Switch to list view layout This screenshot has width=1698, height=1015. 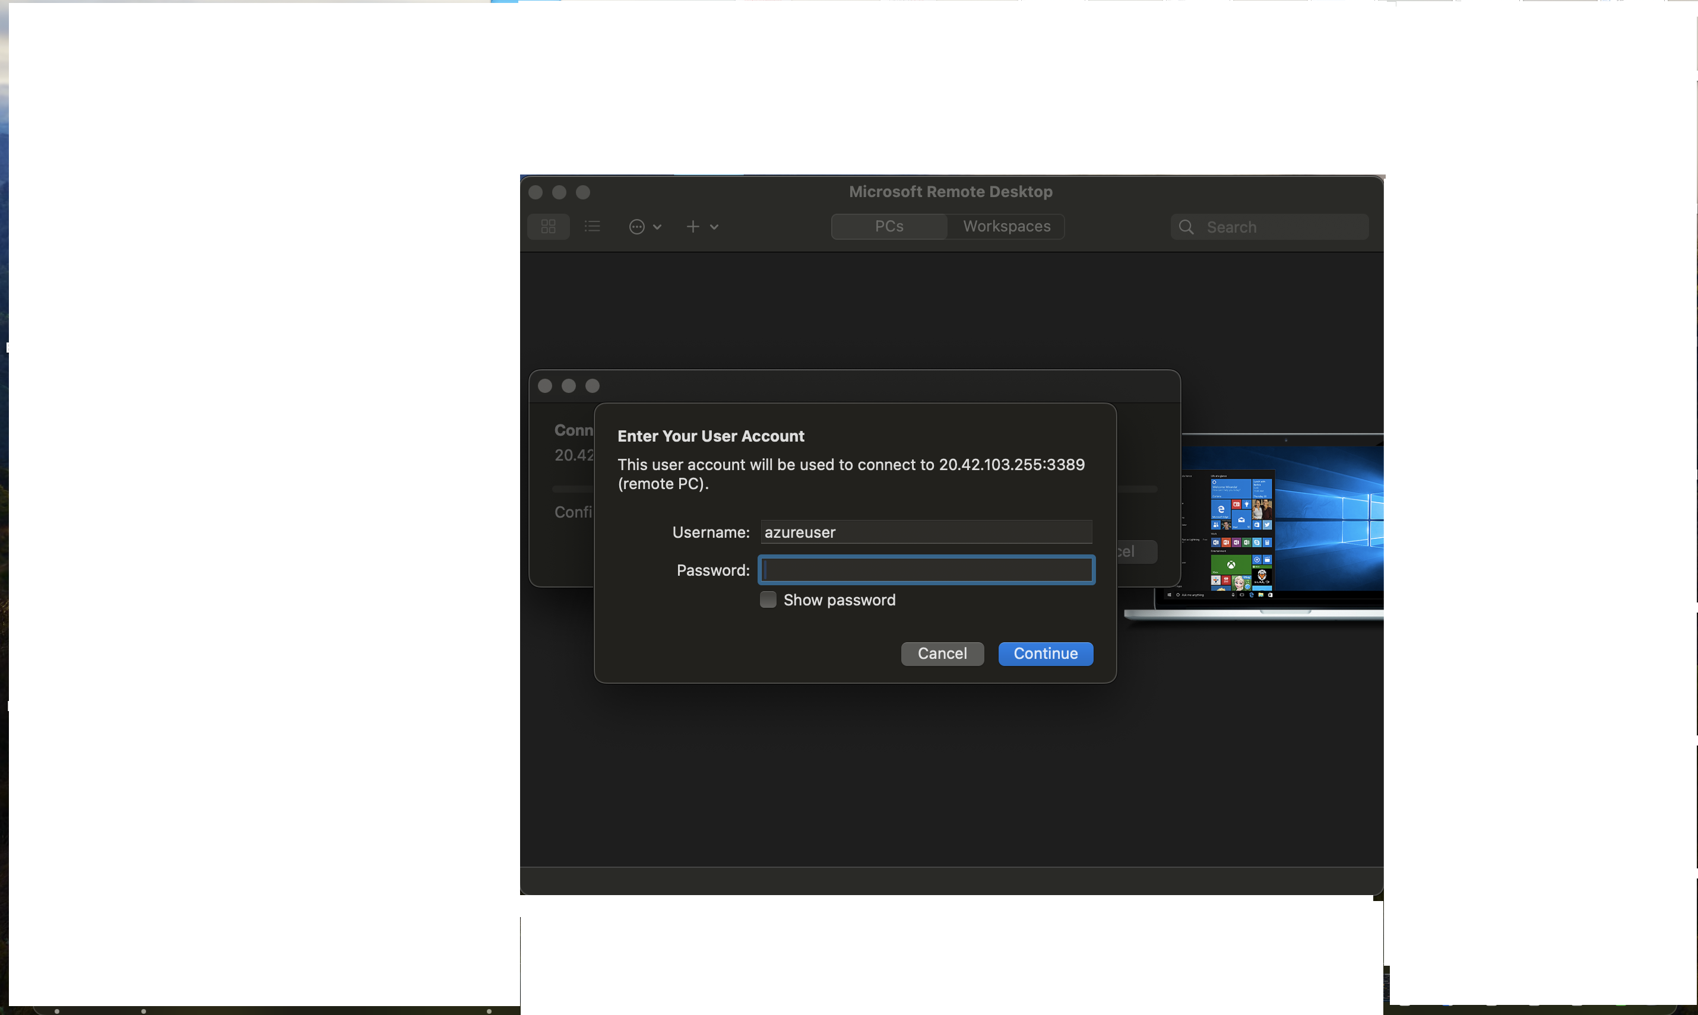[x=593, y=226]
